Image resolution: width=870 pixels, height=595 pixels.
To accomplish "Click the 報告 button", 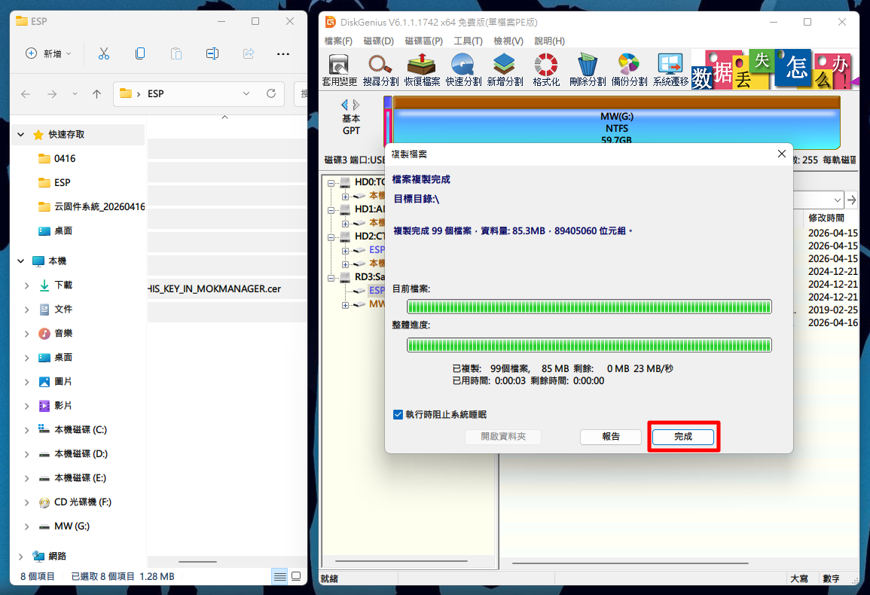I will (x=611, y=437).
